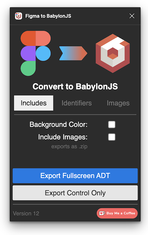Click the exports as .zip hint text
Screen dimensions: 148x235
(69, 146)
